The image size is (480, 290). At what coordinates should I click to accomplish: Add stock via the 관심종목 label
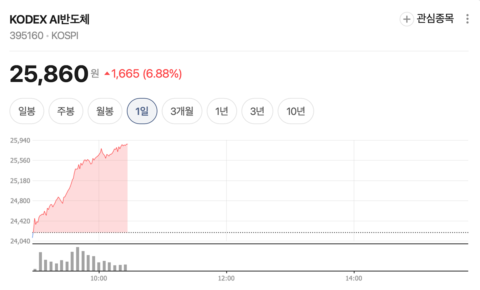435,19
